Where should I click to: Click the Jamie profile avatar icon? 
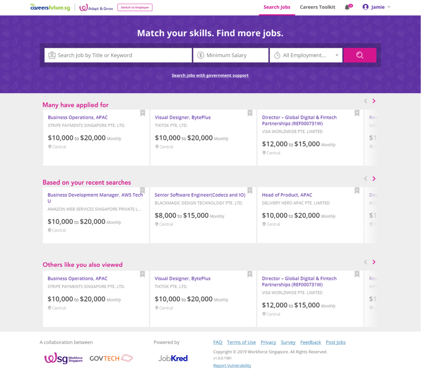[366, 7]
